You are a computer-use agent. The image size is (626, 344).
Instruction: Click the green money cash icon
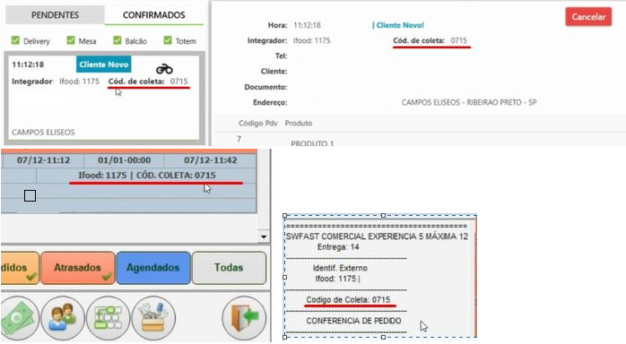[19, 318]
